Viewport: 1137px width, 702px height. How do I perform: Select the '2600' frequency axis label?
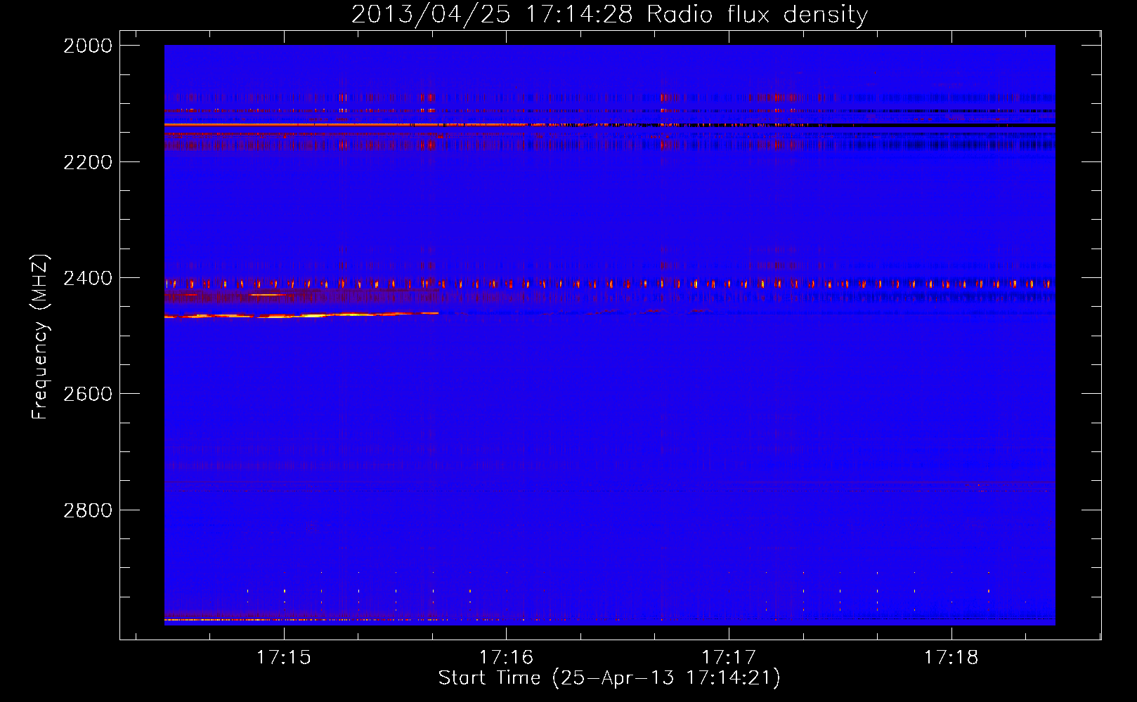click(x=88, y=394)
